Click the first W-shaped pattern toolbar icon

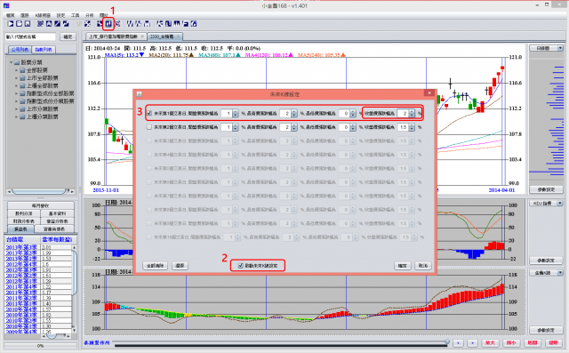click(x=130, y=24)
